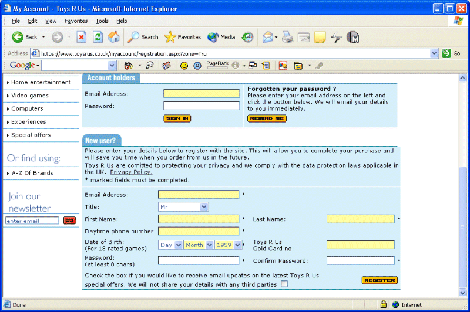Print the page using printer icon

pyautogui.click(x=287, y=37)
